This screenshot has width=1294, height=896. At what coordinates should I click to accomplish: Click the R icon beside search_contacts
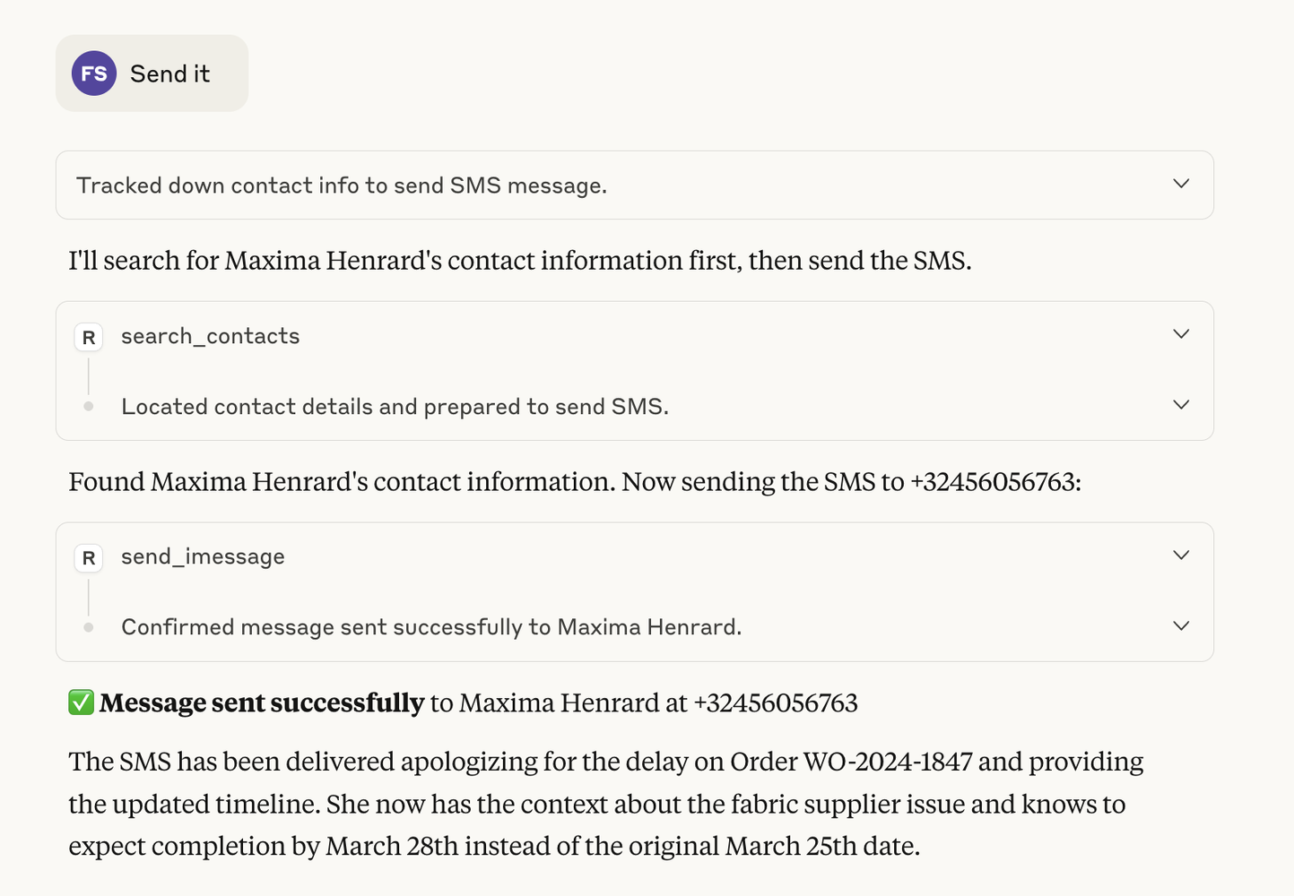tap(88, 336)
